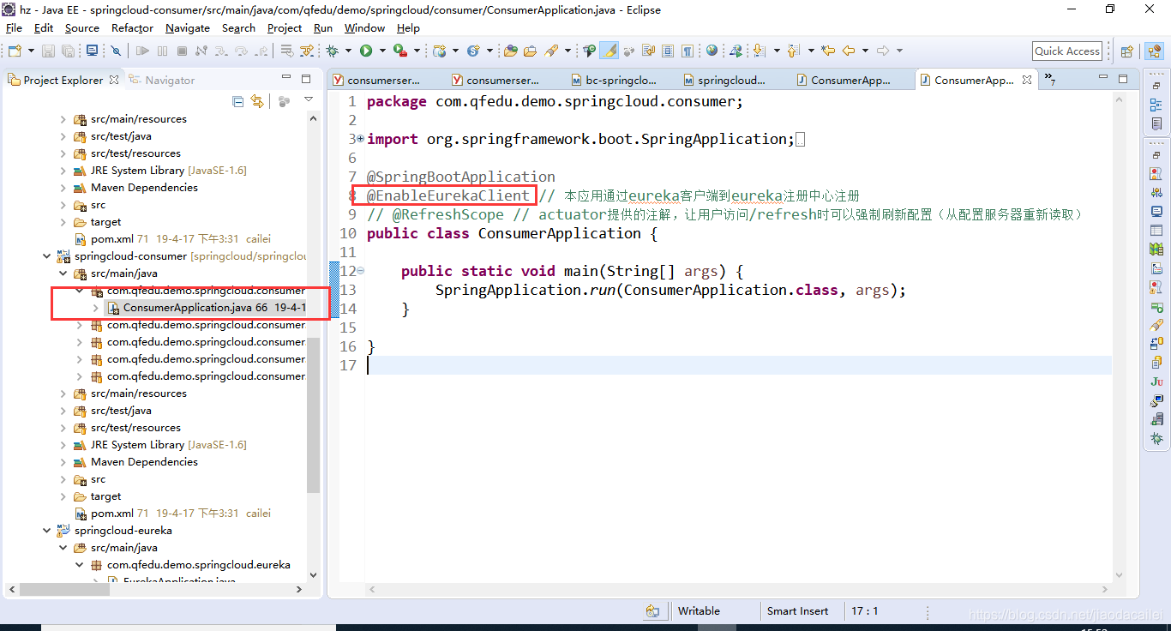Open the JUnit view from right trim

pyautogui.click(x=1157, y=382)
